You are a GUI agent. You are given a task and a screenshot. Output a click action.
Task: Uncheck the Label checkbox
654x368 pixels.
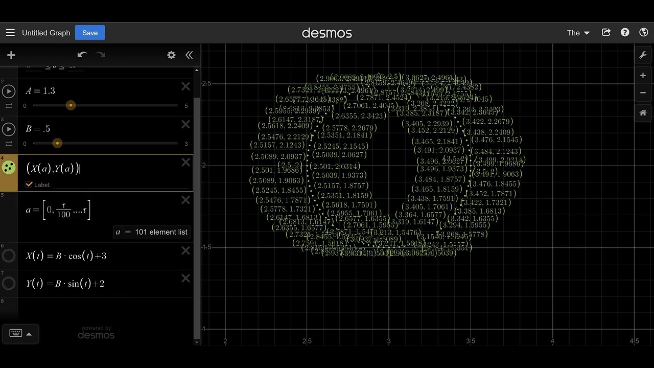pyautogui.click(x=29, y=185)
